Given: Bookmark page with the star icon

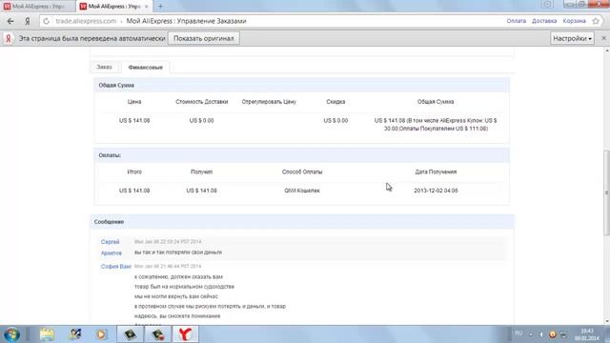Looking at the screenshot, I should click(596, 21).
